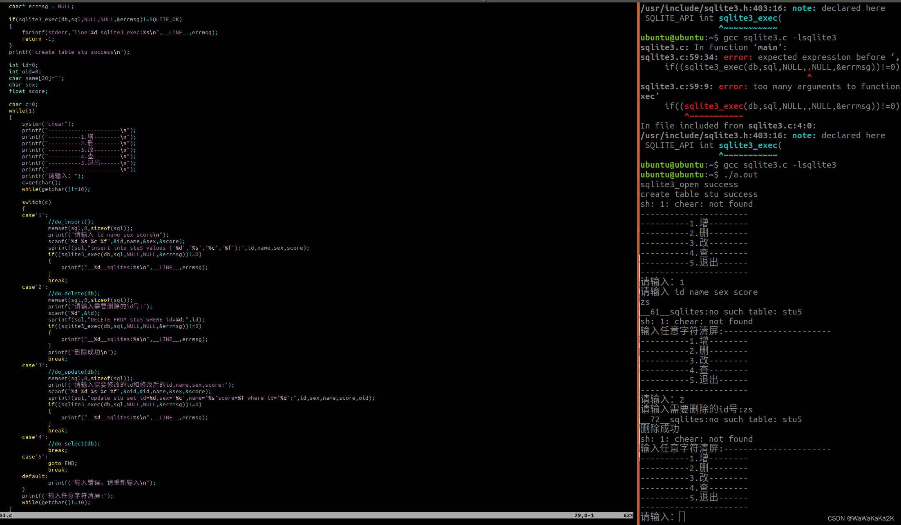Click the terminal cursor block after 请输入
The width and height of the screenshot is (901, 525).
(x=682, y=517)
